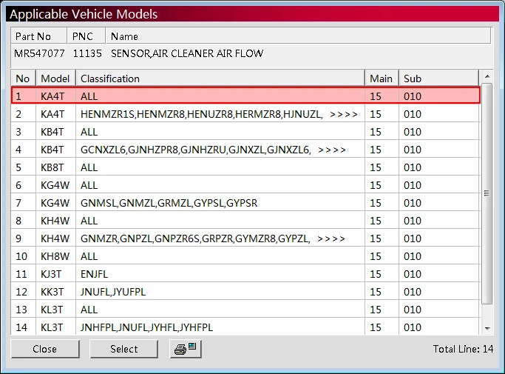Select row 11 KJ3T ENJFL
This screenshot has width=505, height=374.
(245, 273)
